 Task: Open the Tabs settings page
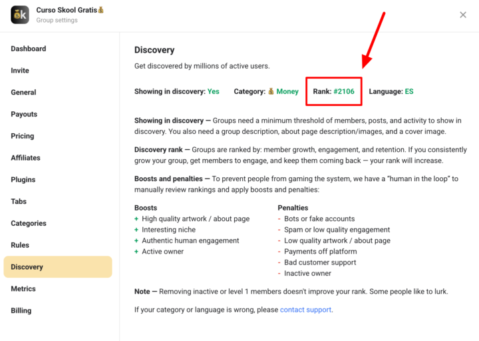(x=19, y=201)
